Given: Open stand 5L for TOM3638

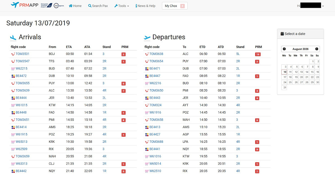Looking at the screenshot, I should (238, 54).
